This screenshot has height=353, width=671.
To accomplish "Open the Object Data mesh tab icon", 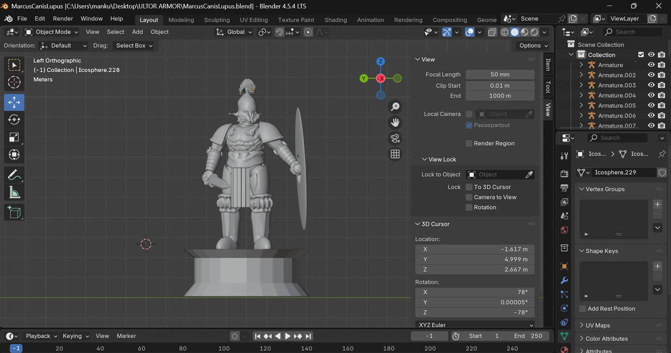I will click(x=564, y=336).
